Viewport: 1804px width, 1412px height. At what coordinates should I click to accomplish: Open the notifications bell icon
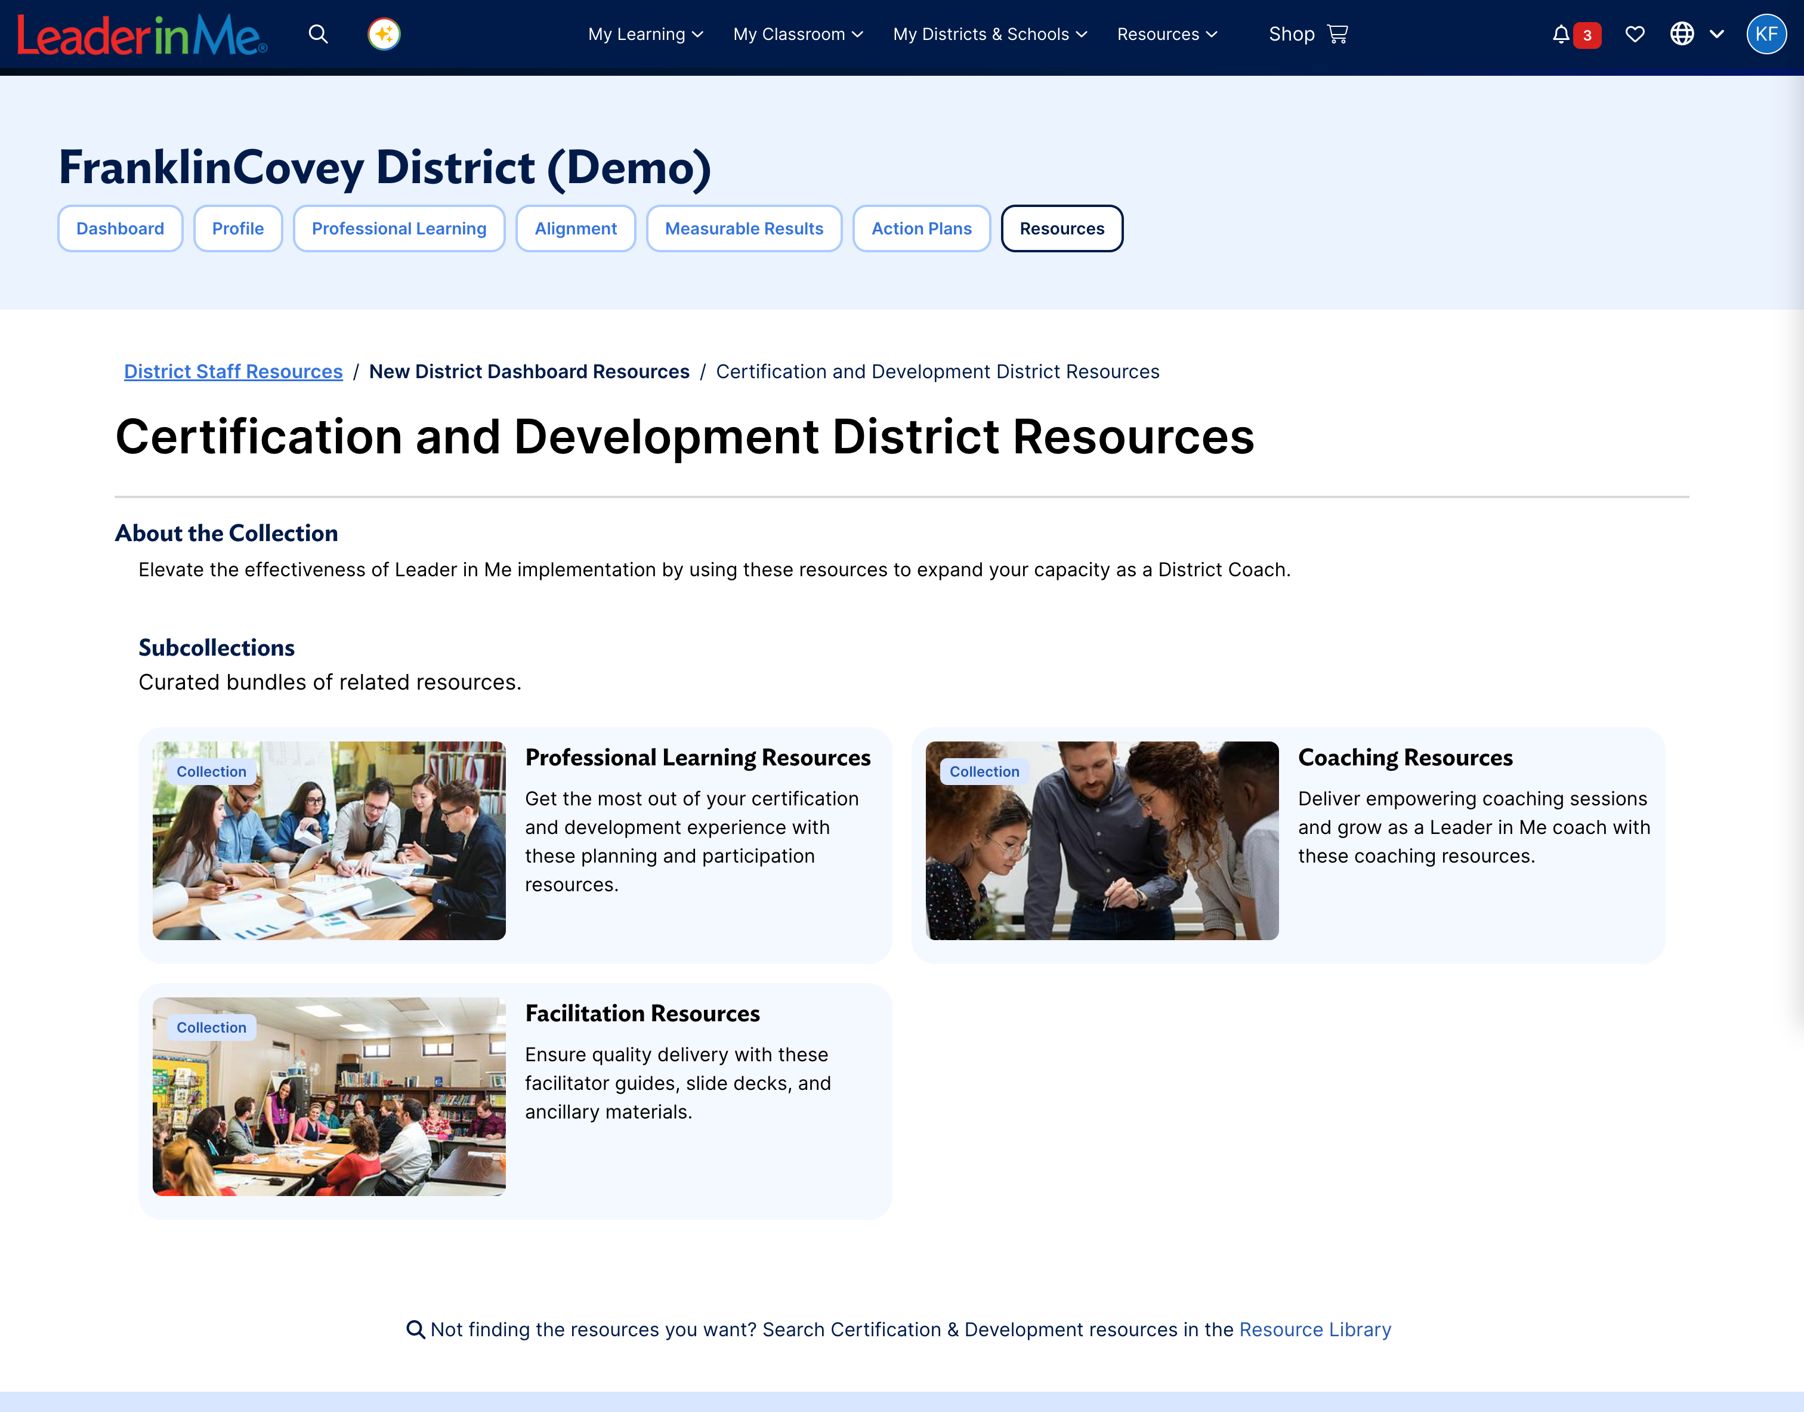[x=1560, y=34]
